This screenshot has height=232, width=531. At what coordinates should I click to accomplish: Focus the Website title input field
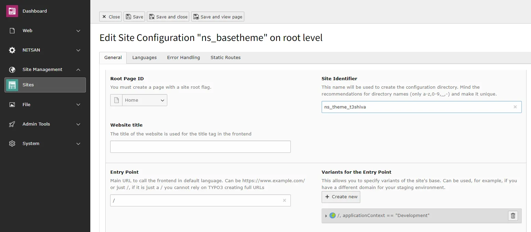(x=200, y=147)
